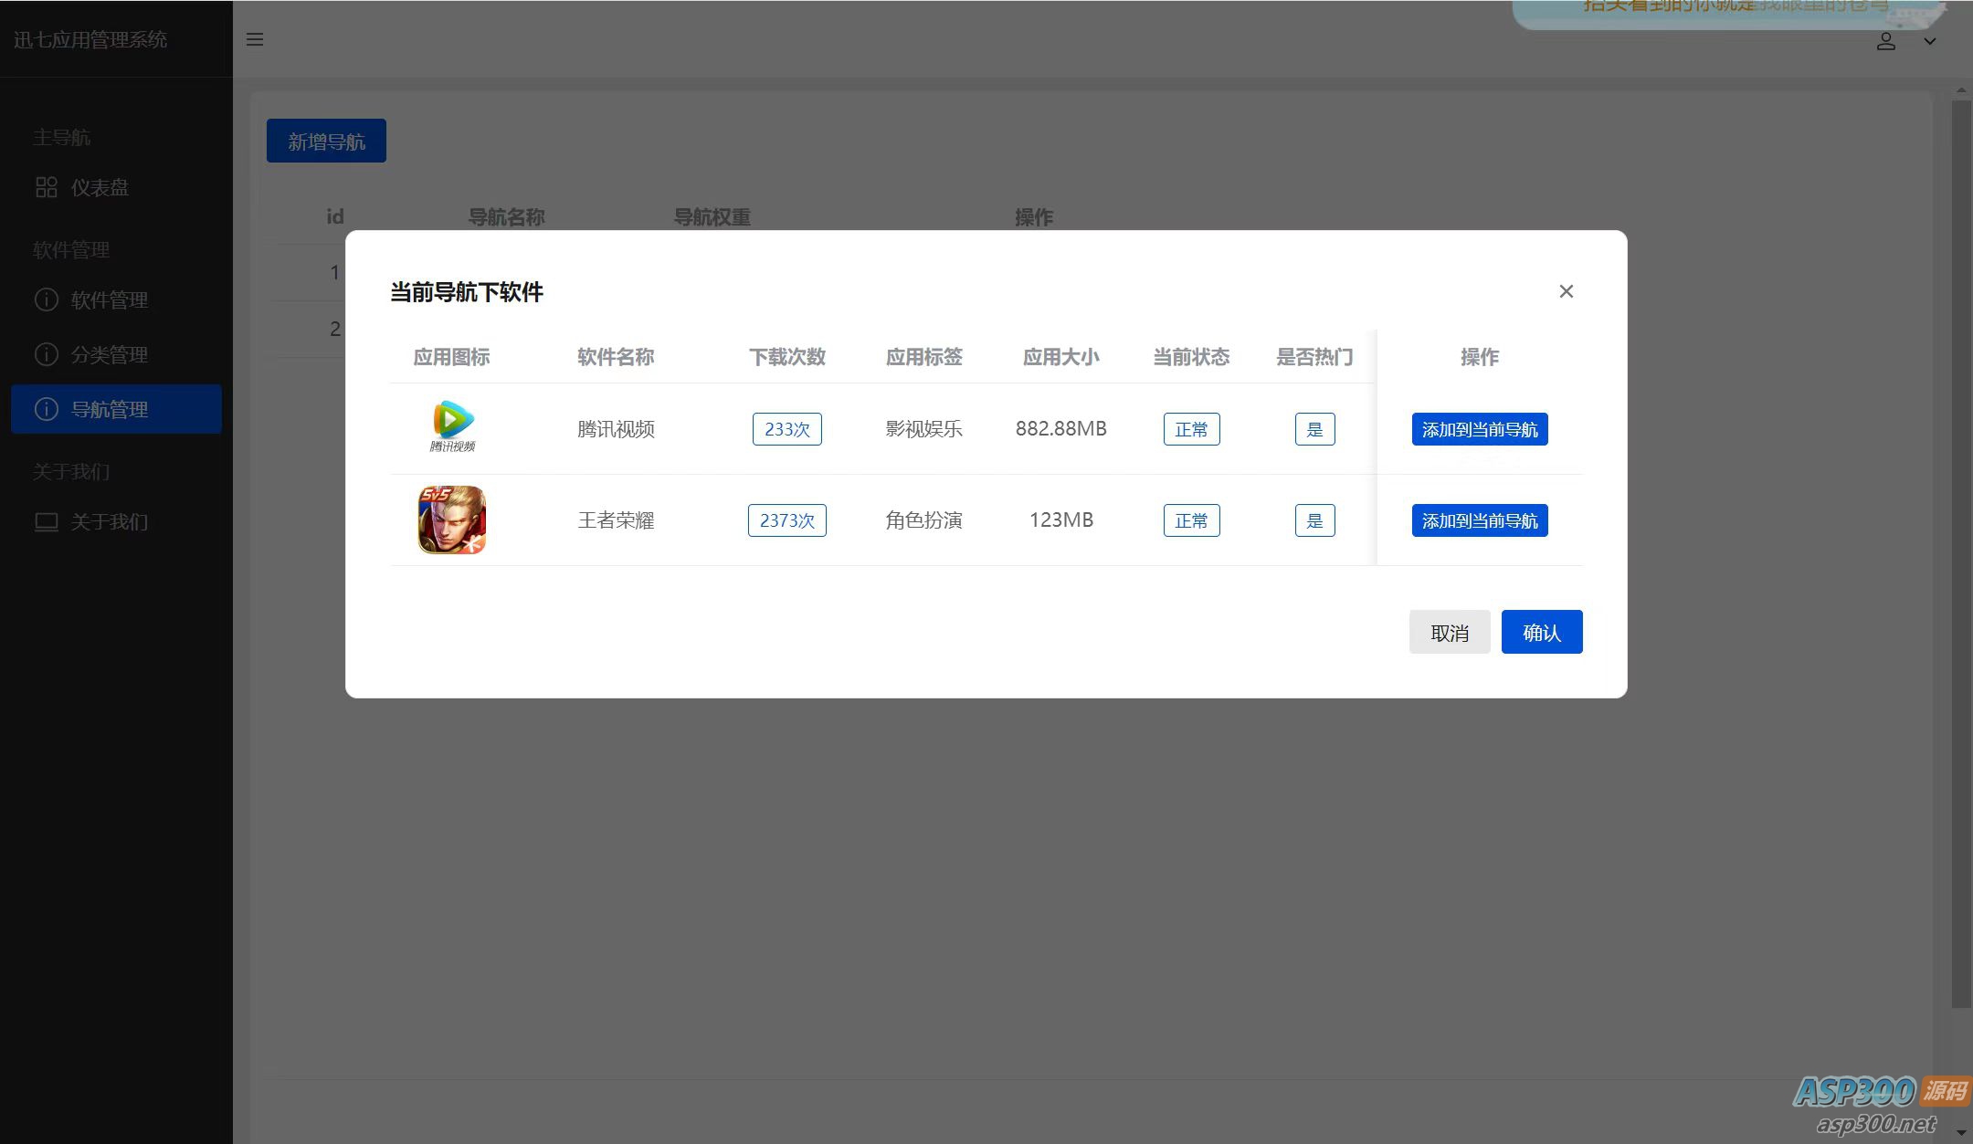Viewport: 1973px width, 1144px height.
Task: Open 软件管理 sidebar menu item
Action: pos(109,300)
